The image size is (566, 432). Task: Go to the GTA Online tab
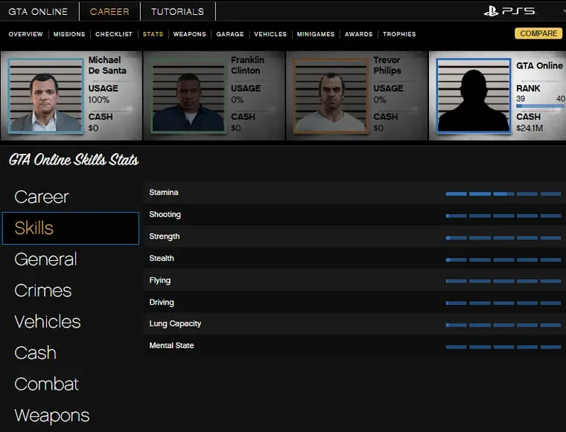(38, 11)
